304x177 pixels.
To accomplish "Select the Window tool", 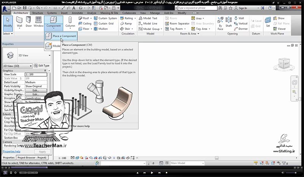I will (x=38, y=22).
